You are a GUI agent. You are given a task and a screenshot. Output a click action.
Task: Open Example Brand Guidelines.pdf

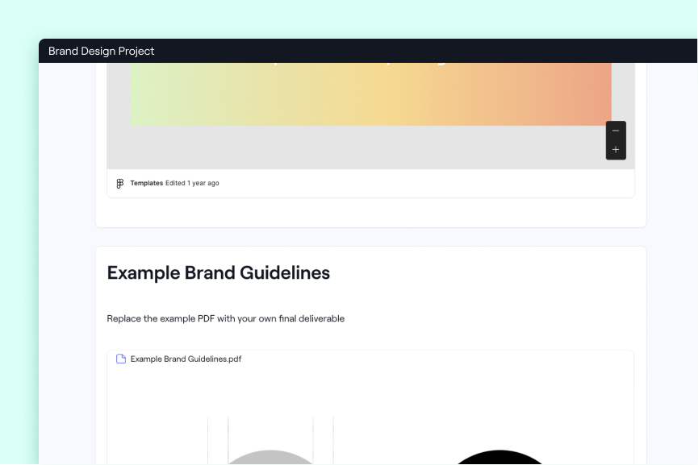[186, 359]
